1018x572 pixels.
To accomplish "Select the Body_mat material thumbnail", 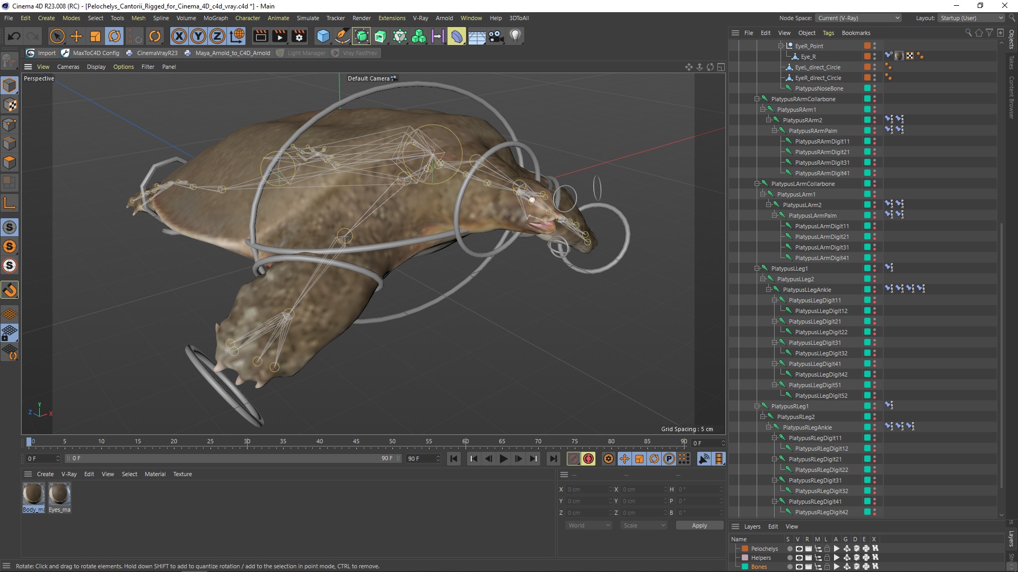I will point(33,497).
